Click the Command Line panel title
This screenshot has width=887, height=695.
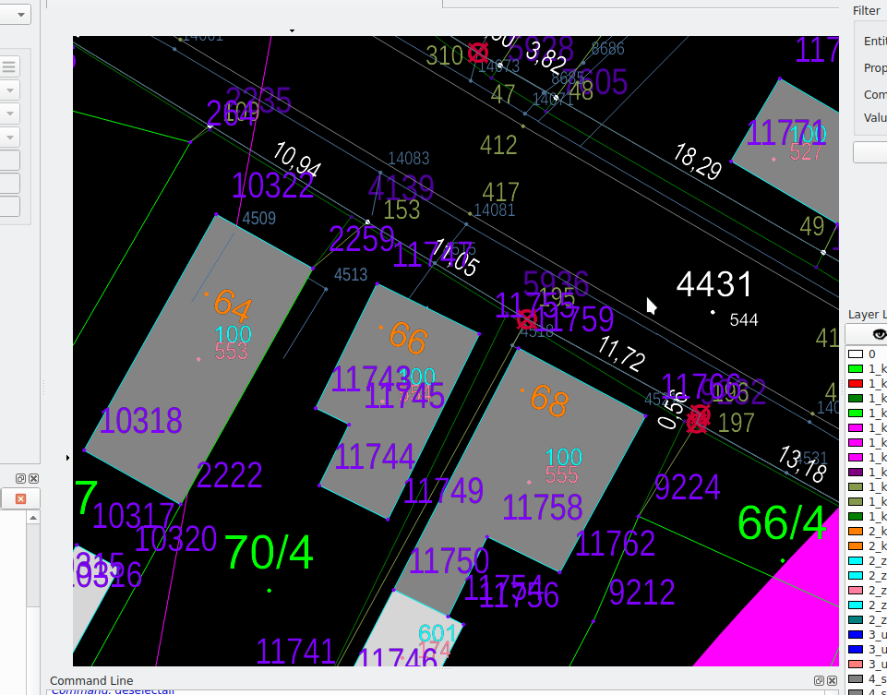[91, 681]
